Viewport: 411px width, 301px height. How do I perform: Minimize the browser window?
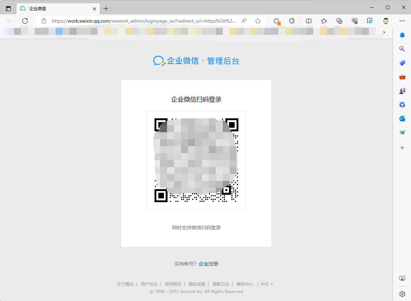tap(372, 7)
